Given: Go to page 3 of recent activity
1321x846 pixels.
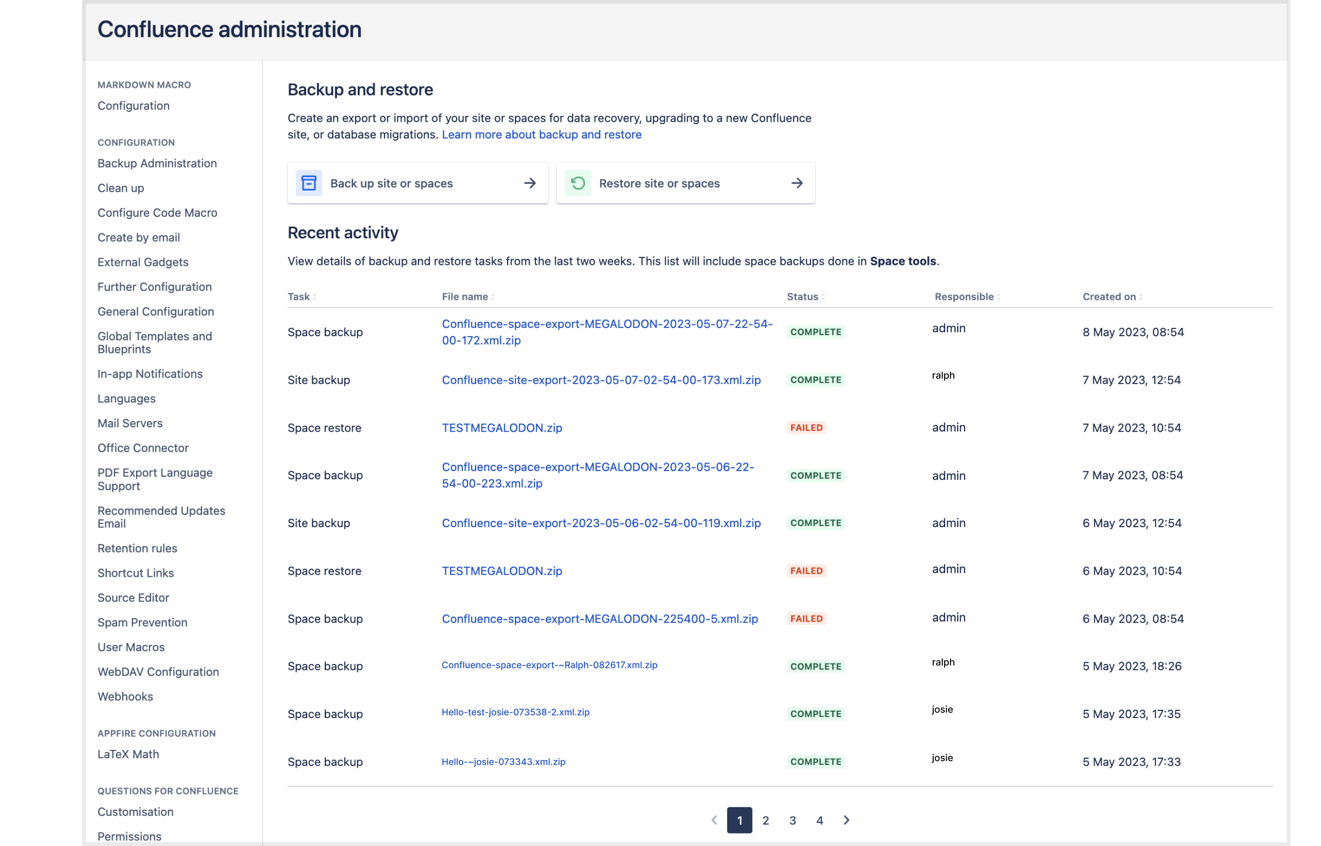Looking at the screenshot, I should [x=792, y=820].
